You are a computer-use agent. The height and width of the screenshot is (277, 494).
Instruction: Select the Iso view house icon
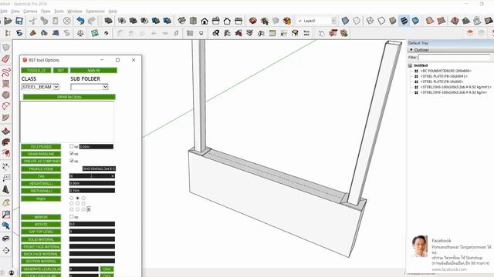pyautogui.click(x=182, y=21)
